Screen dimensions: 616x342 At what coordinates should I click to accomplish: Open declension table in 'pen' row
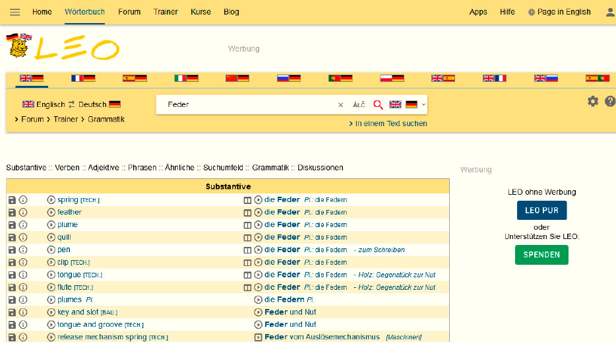(247, 250)
